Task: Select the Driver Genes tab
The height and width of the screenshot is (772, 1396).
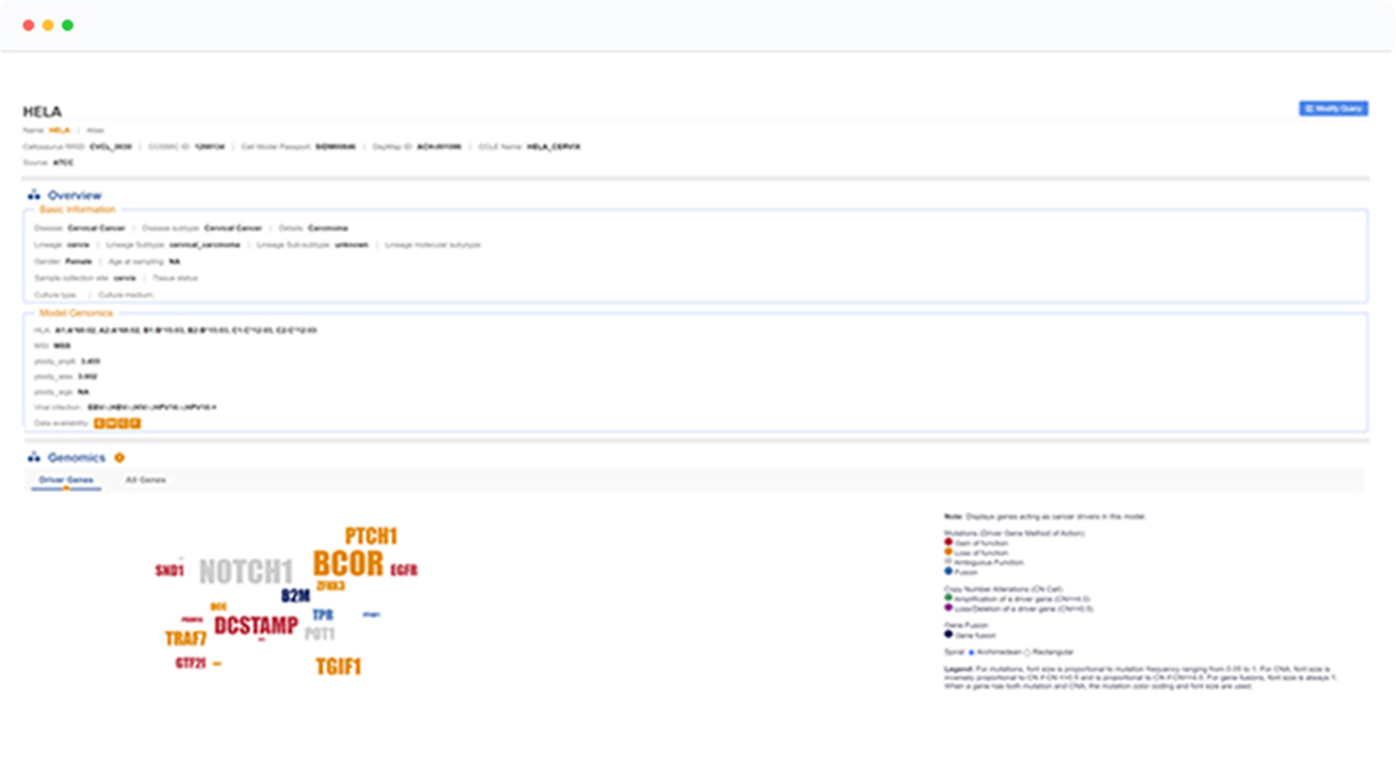Action: (x=65, y=480)
